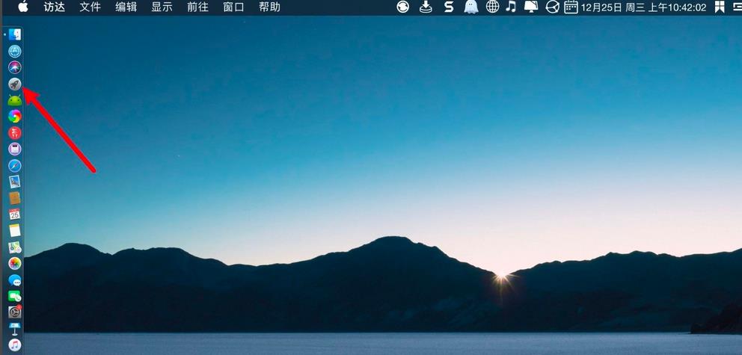Click the display monitor menu bar icon

[531, 7]
